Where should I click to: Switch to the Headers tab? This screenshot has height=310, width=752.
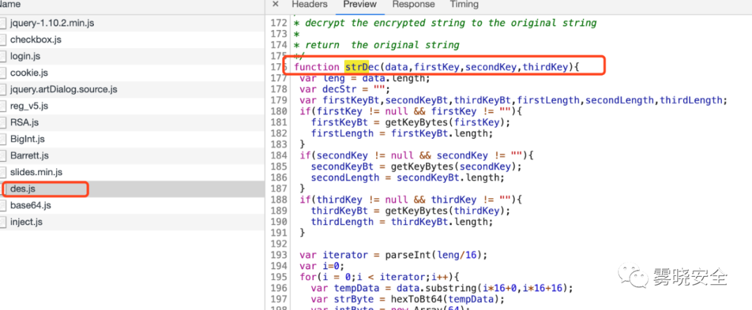click(309, 4)
